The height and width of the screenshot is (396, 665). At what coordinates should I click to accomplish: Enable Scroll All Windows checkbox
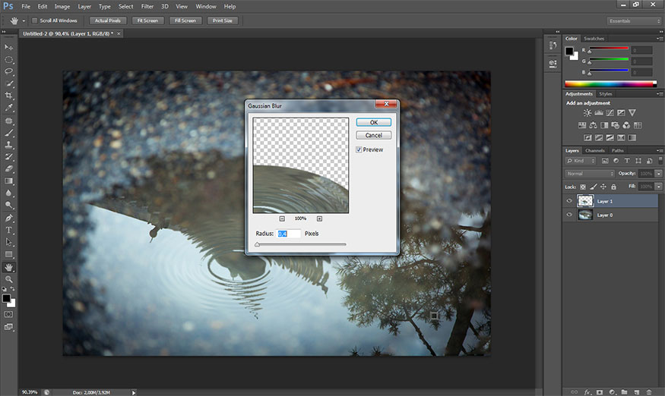35,20
